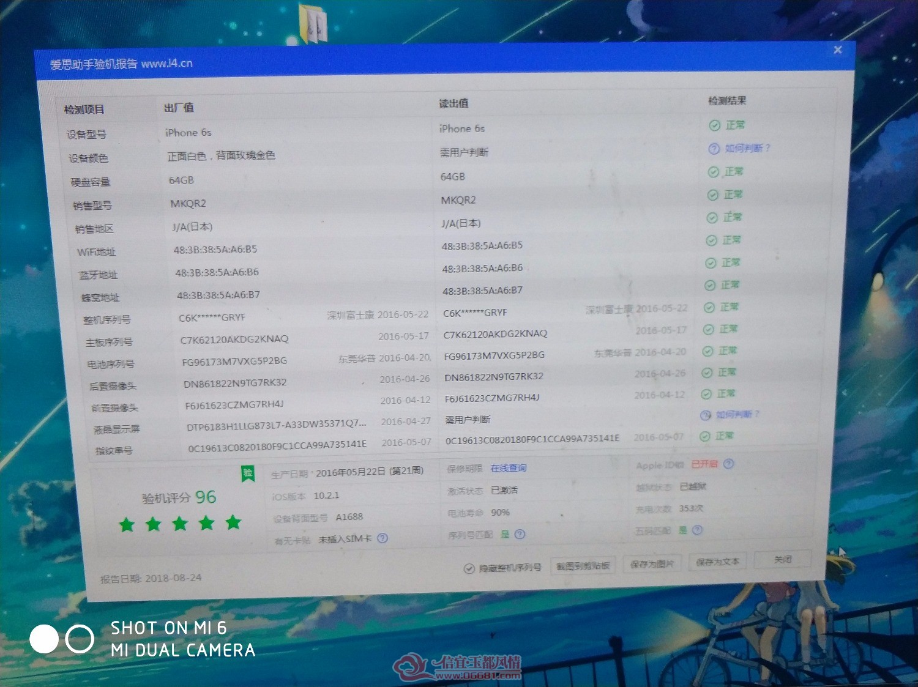Click the 电池寿命 value 90%

[x=500, y=513]
